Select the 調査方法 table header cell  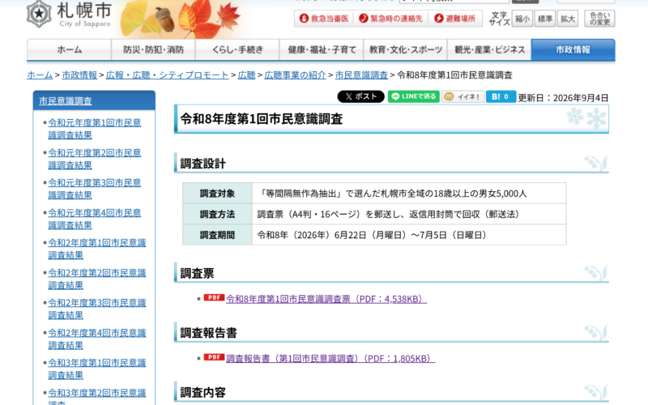click(x=217, y=214)
